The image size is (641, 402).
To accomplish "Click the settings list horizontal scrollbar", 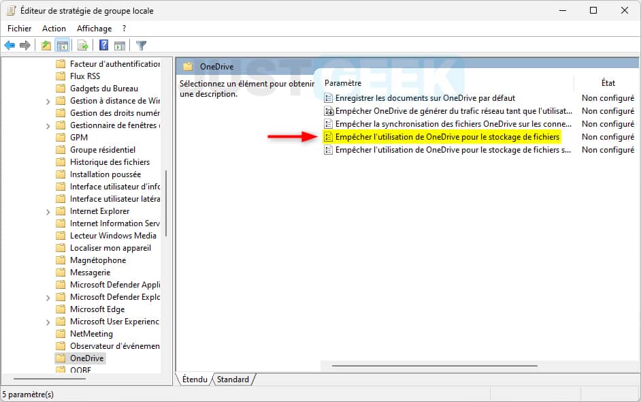I will 435,366.
